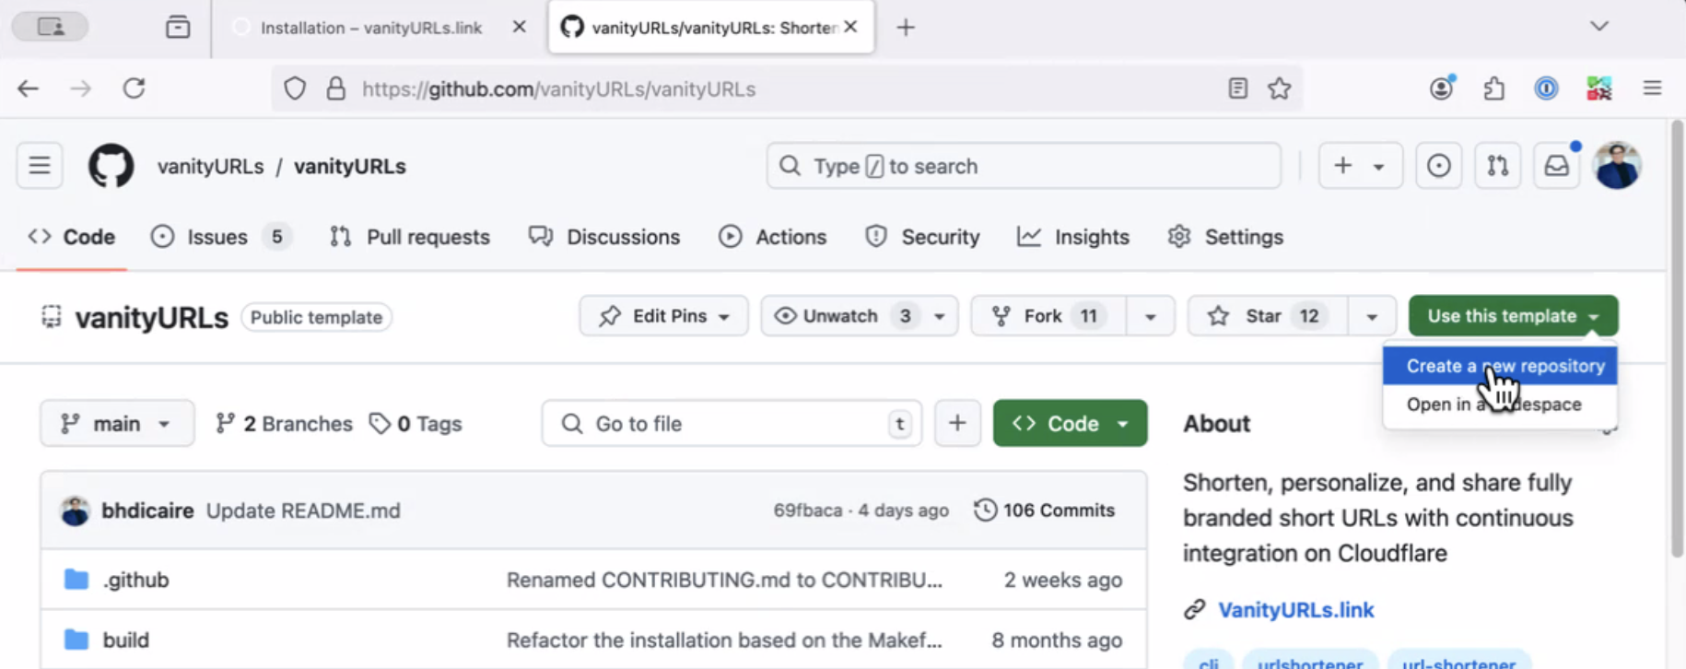Image resolution: width=1686 pixels, height=669 pixels.
Task: Expand the list all tabs chevron
Action: pyautogui.click(x=1599, y=27)
